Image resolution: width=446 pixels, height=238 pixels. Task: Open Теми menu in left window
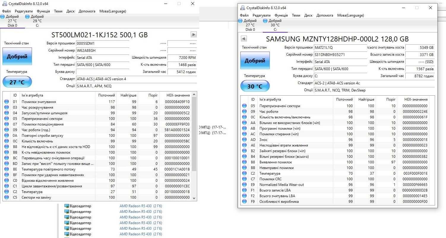pyautogui.click(x=58, y=11)
